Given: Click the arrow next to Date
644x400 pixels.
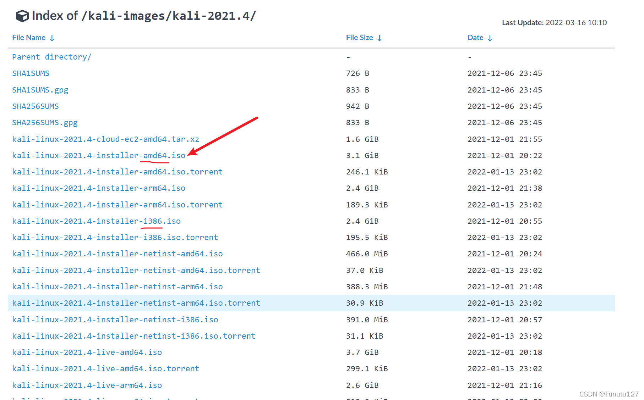Looking at the screenshot, I should (x=490, y=38).
